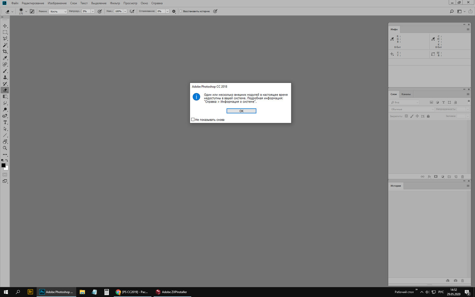475x297 pixels.
Task: Delete layer using Layers panel trash icon
Action: click(x=462, y=177)
